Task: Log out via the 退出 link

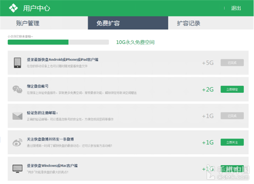Action: click(236, 8)
